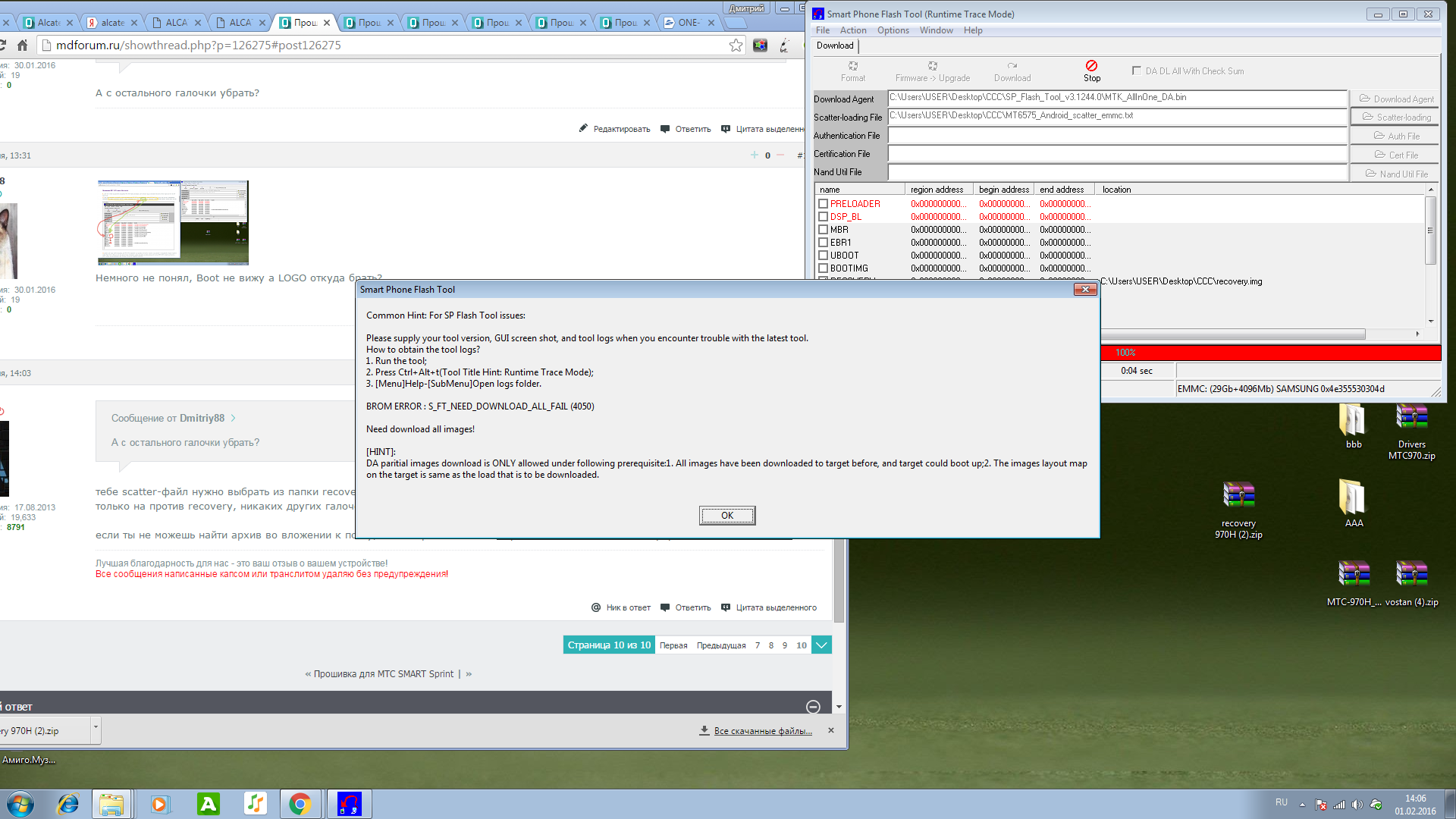Viewport: 1456px width, 819px height.
Task: Bookmark the page with the star icon
Action: click(736, 45)
